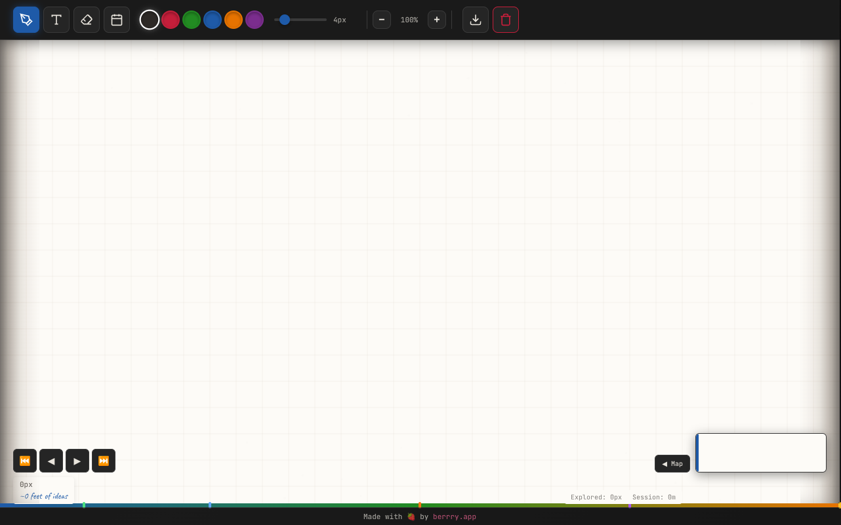The image size is (841, 525).
Task: Activate the Eraser tool
Action: [87, 20]
